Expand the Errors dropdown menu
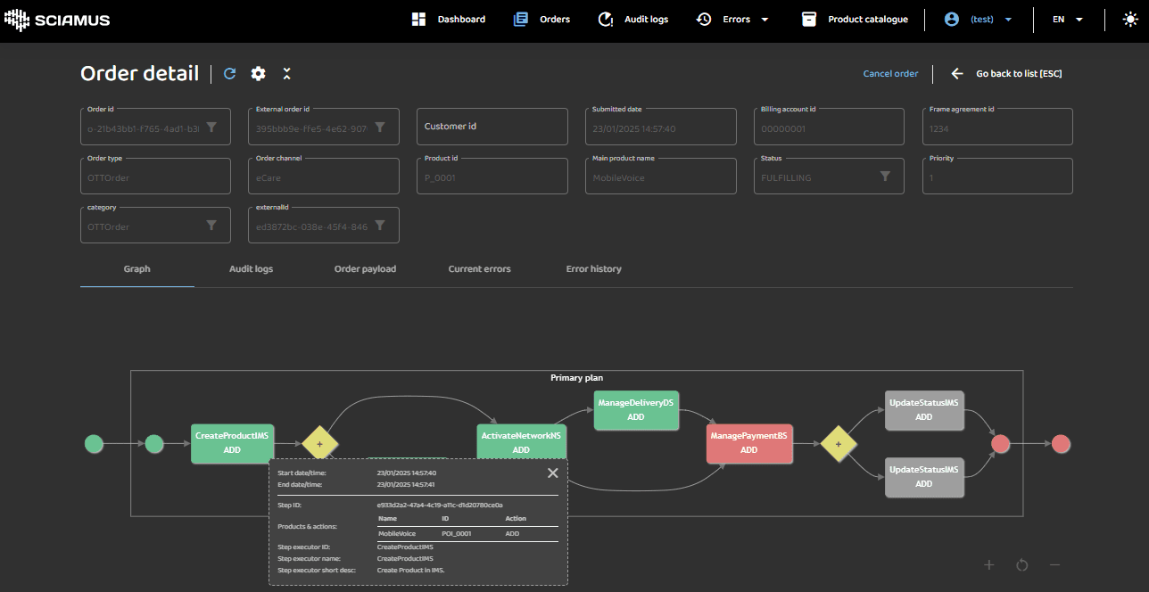The image size is (1149, 592). [x=733, y=20]
